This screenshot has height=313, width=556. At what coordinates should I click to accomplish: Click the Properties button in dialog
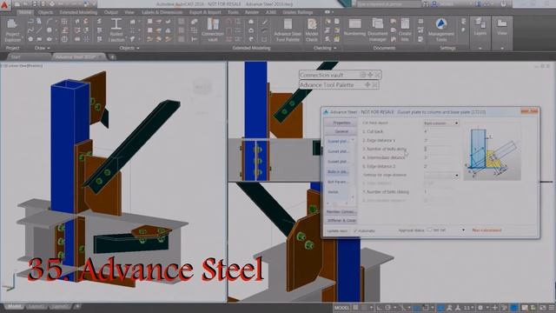(341, 123)
